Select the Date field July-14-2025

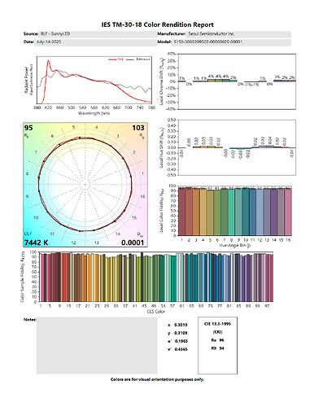pyautogui.click(x=95, y=42)
